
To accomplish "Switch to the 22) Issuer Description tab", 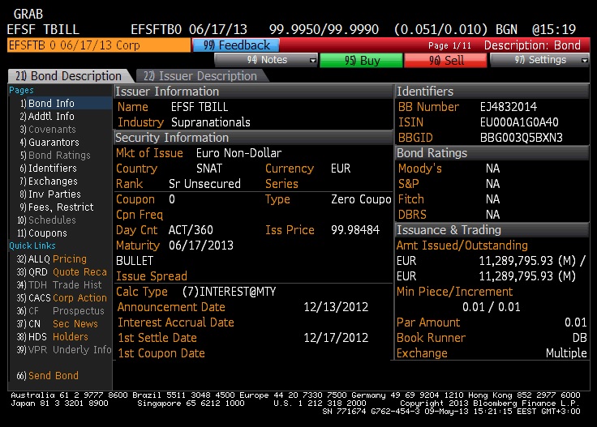I will point(200,75).
